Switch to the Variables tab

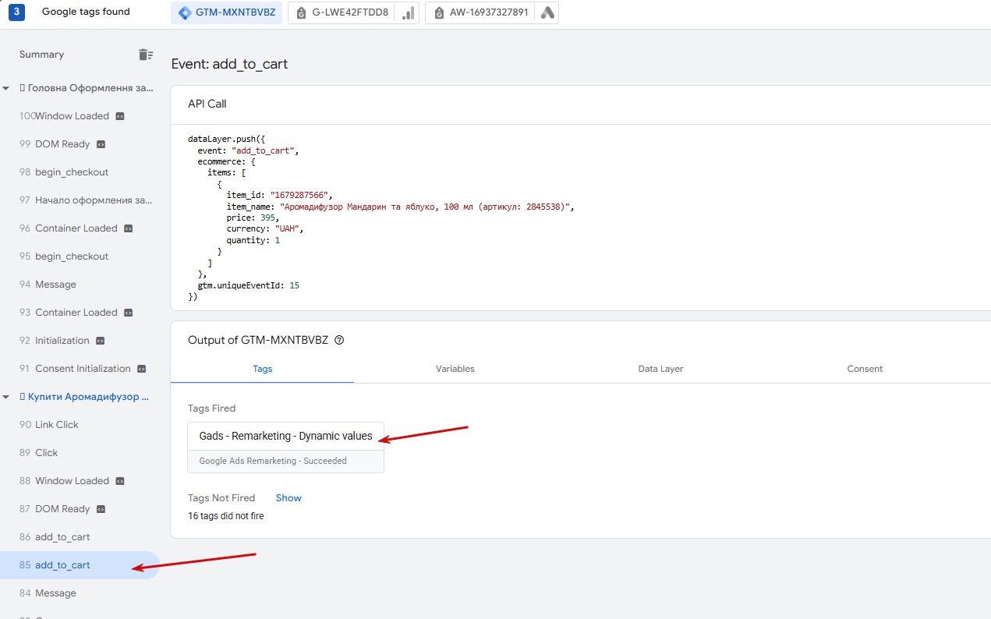click(455, 369)
